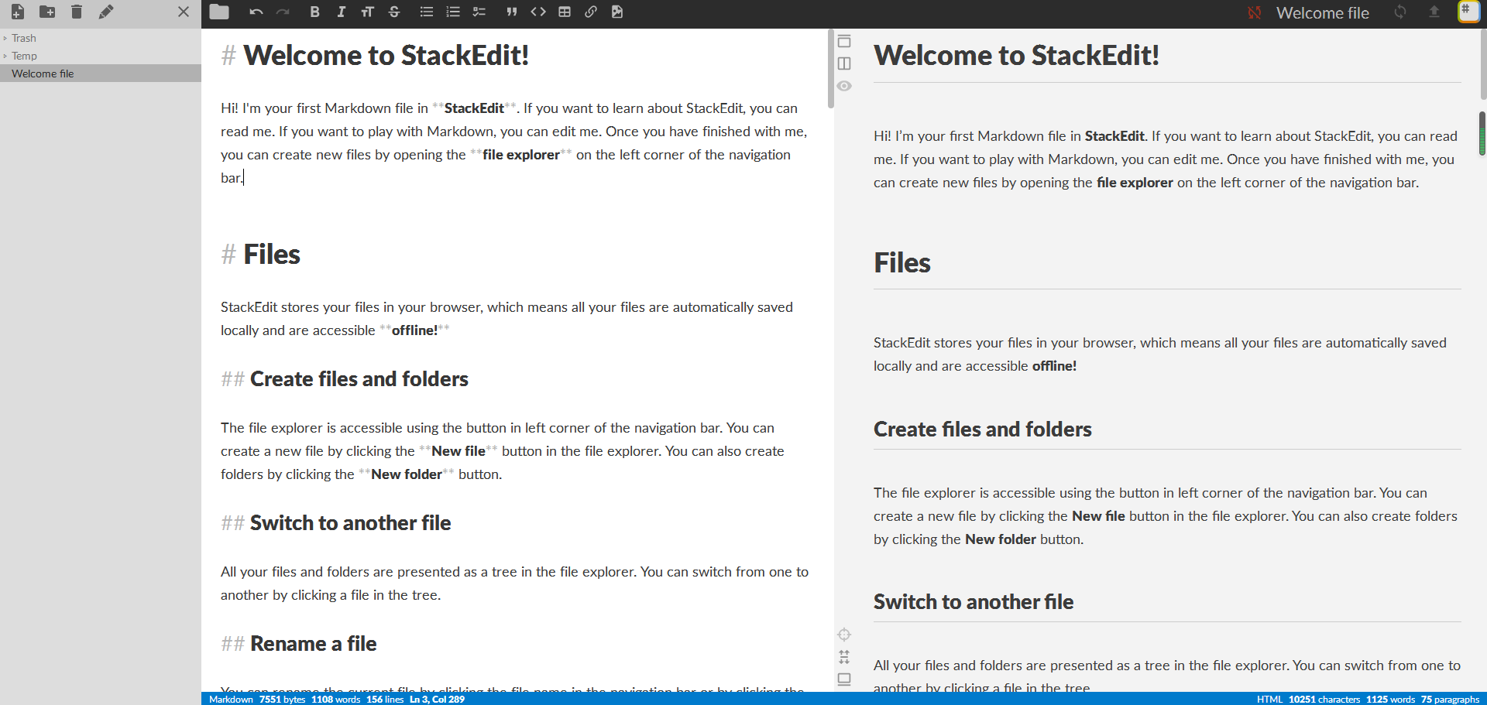The width and height of the screenshot is (1487, 705).
Task: Click 'Ln 3, Col 289' cursor position
Action: click(x=437, y=700)
